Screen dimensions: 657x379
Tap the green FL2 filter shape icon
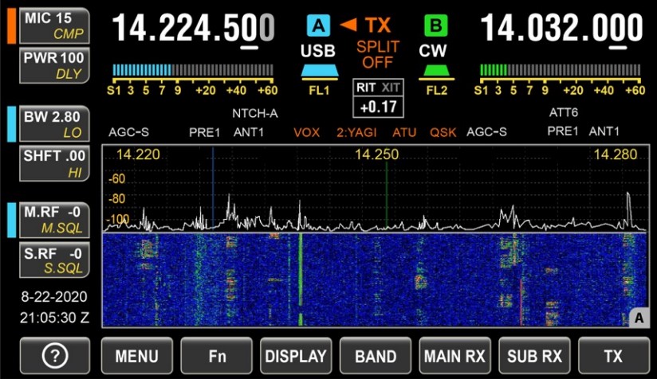pyautogui.click(x=436, y=71)
